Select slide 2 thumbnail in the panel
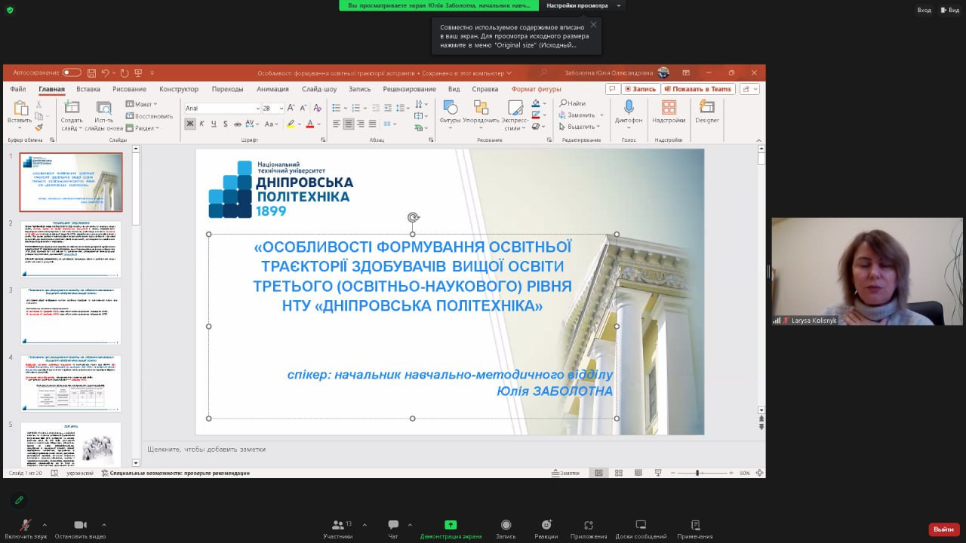This screenshot has width=966, height=543. pos(71,250)
